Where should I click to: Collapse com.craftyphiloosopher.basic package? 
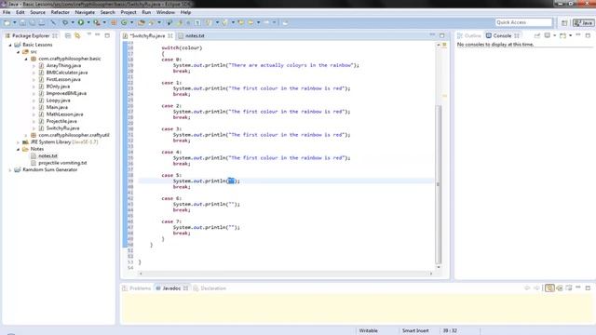click(26, 59)
